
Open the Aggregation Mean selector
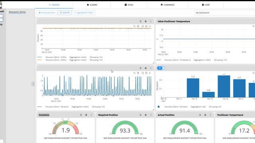[84, 13]
